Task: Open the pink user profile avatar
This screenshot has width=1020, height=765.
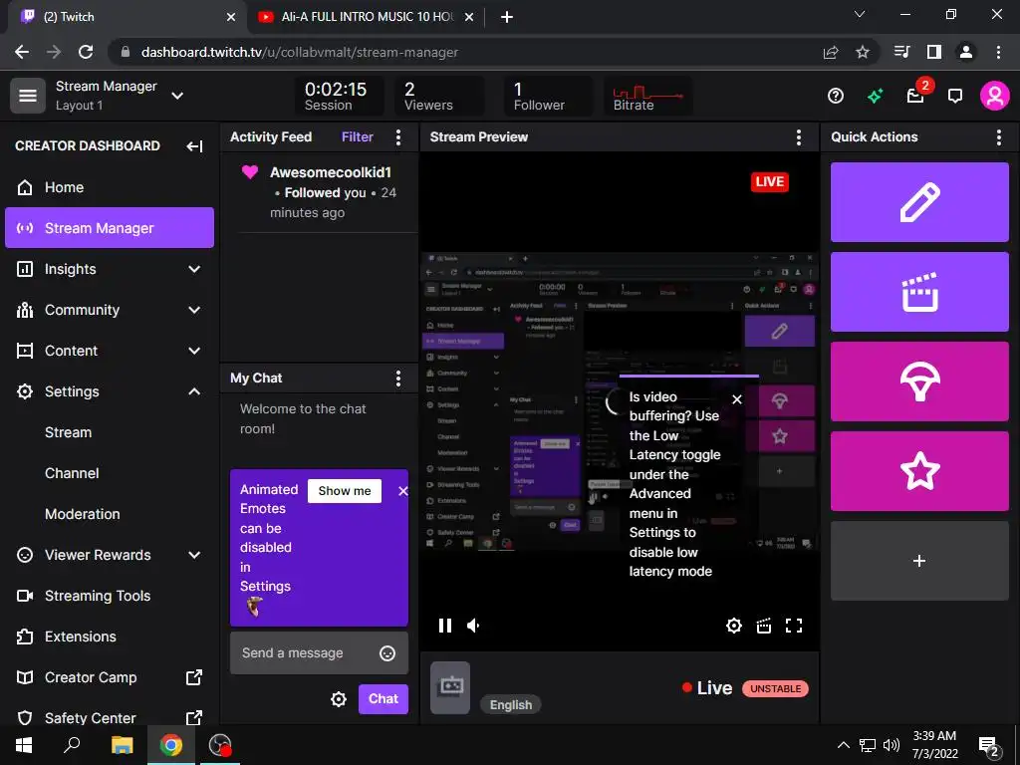Action: (x=995, y=97)
